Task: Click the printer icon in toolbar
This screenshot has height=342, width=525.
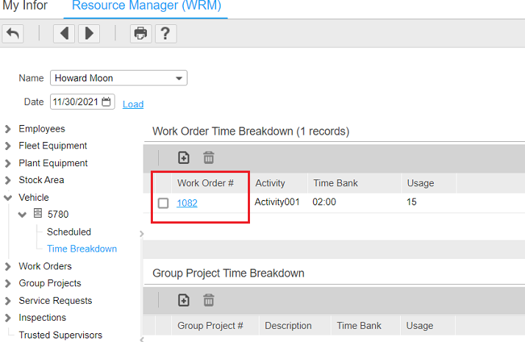Action: click(x=140, y=34)
